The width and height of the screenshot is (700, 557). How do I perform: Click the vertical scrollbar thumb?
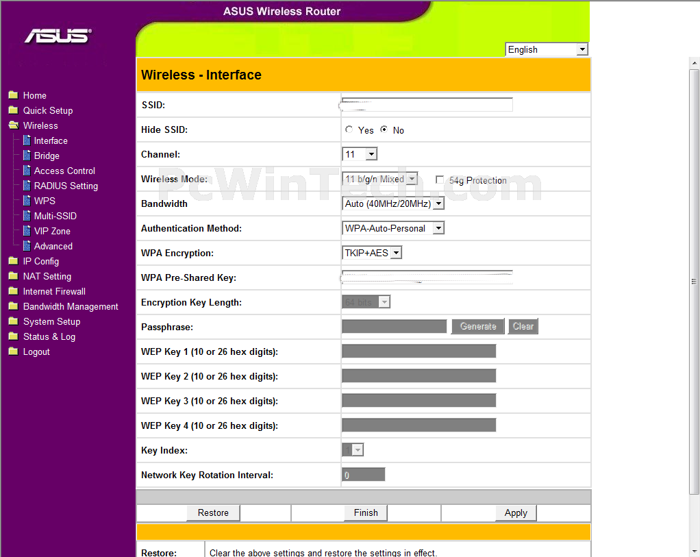(x=695, y=282)
